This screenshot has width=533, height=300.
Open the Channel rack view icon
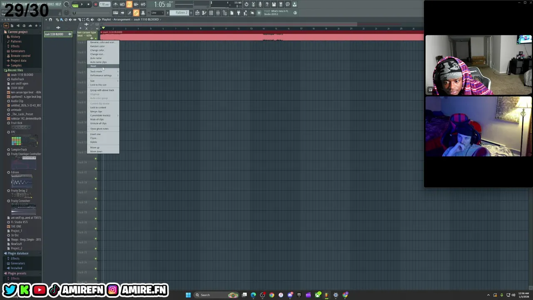211,13
